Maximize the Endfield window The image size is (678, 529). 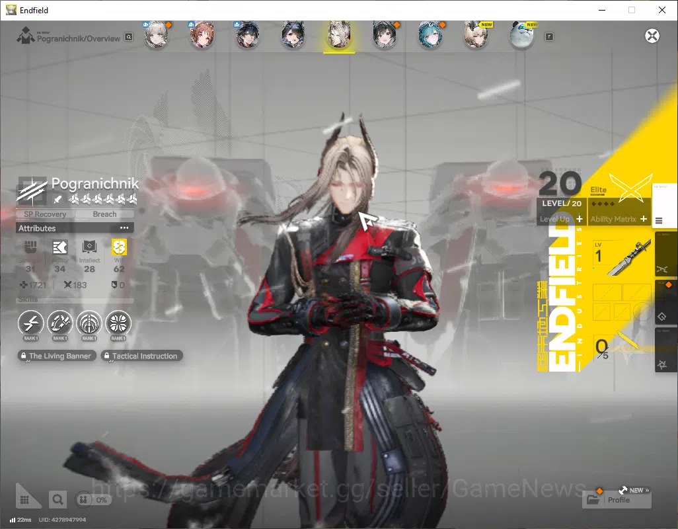[x=632, y=10]
